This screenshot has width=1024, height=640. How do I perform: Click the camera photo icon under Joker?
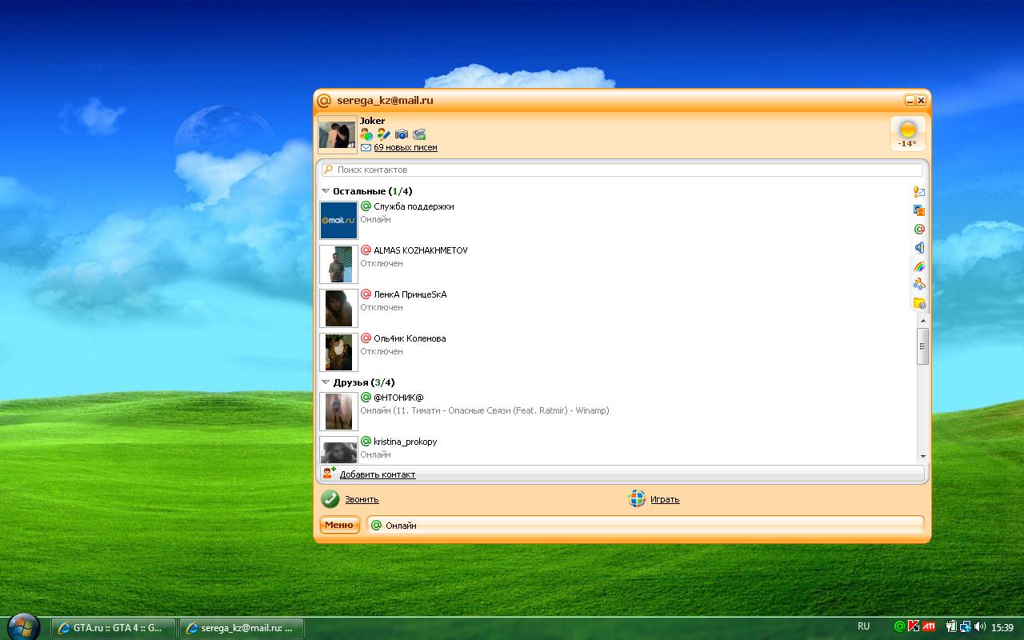click(402, 134)
